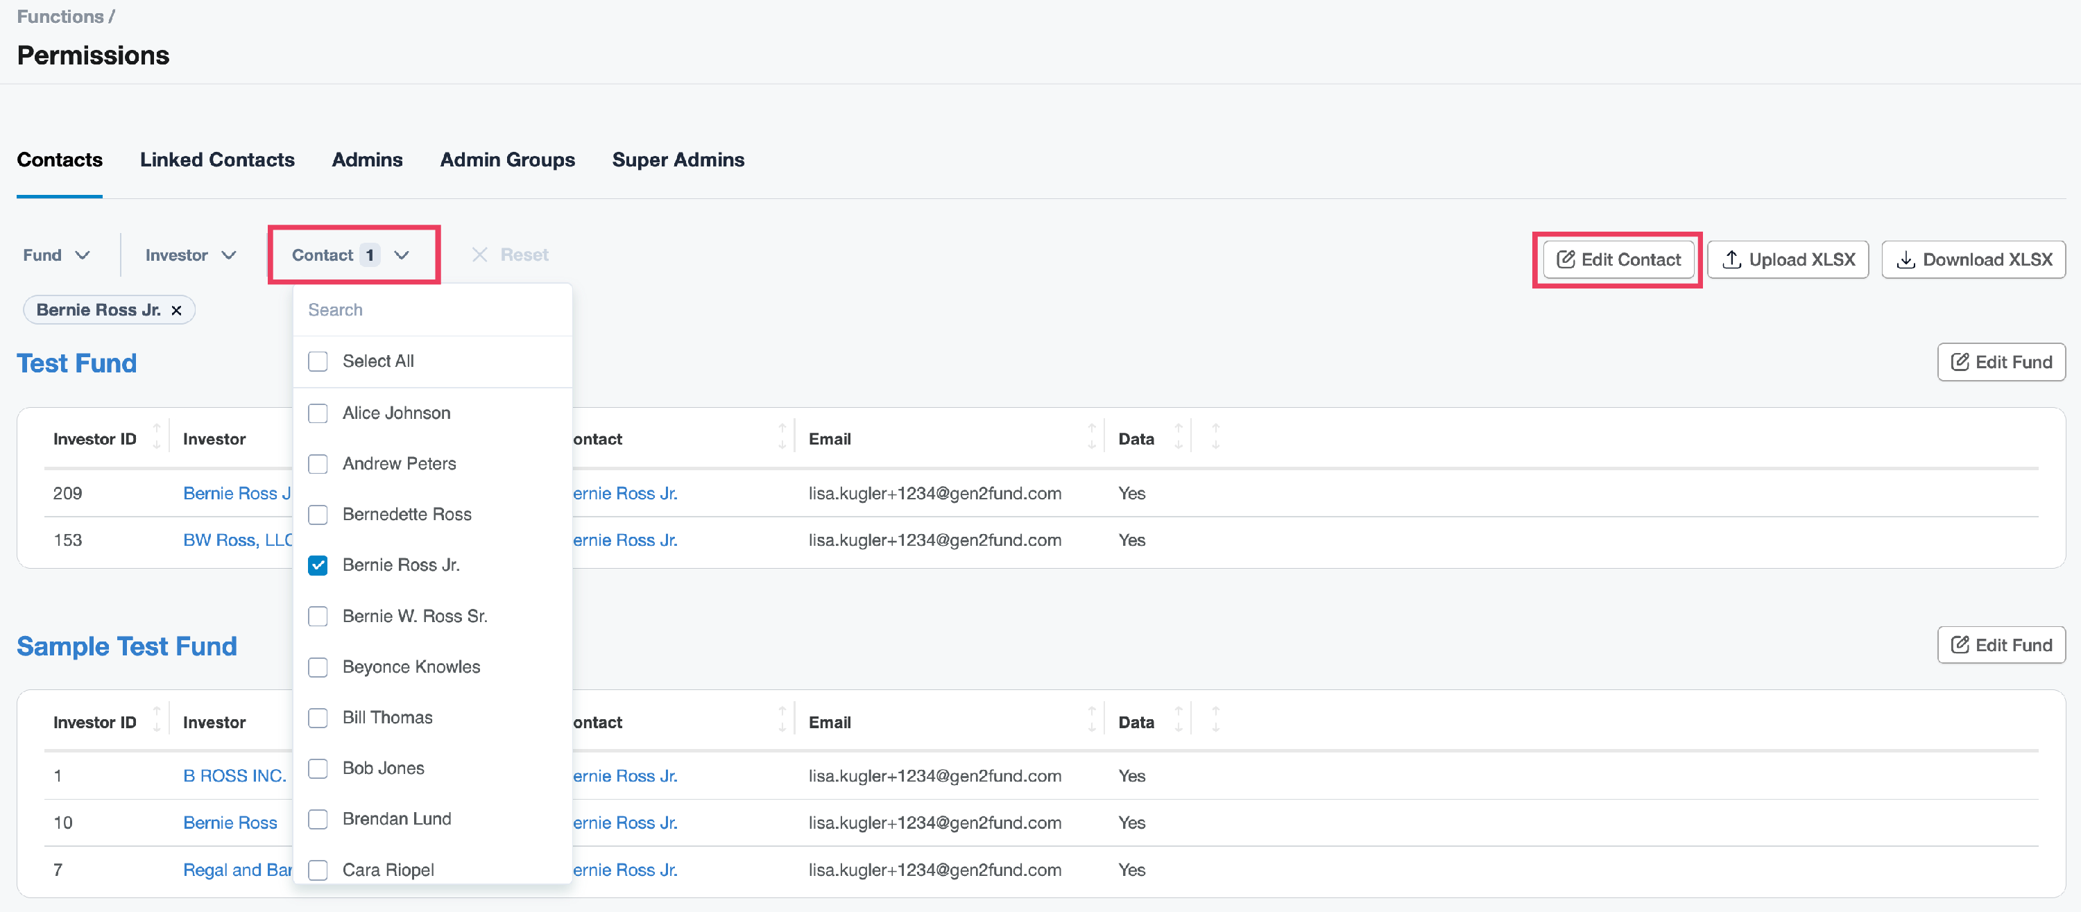2081x912 pixels.
Task: Switch to the Linked Contacts tab
Action: pyautogui.click(x=216, y=160)
